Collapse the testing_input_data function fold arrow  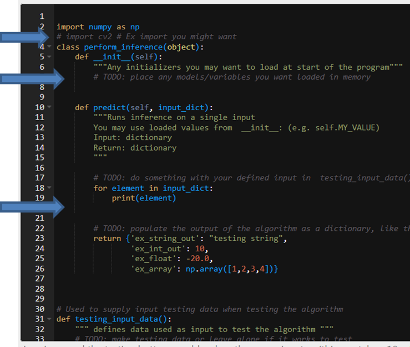pos(49,319)
